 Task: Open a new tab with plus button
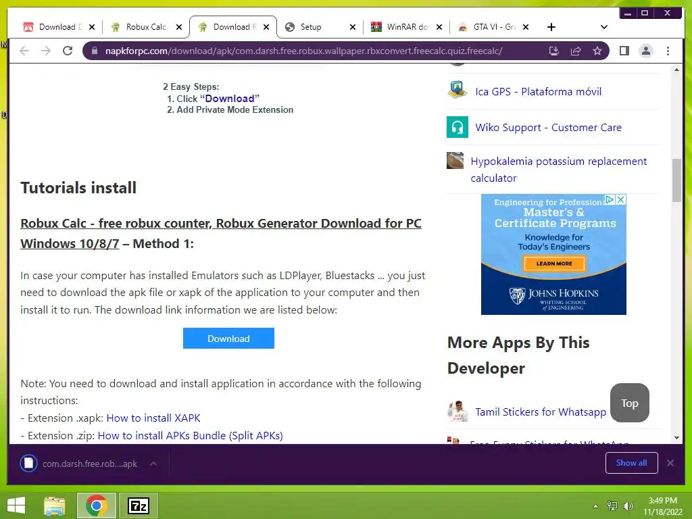click(x=551, y=27)
